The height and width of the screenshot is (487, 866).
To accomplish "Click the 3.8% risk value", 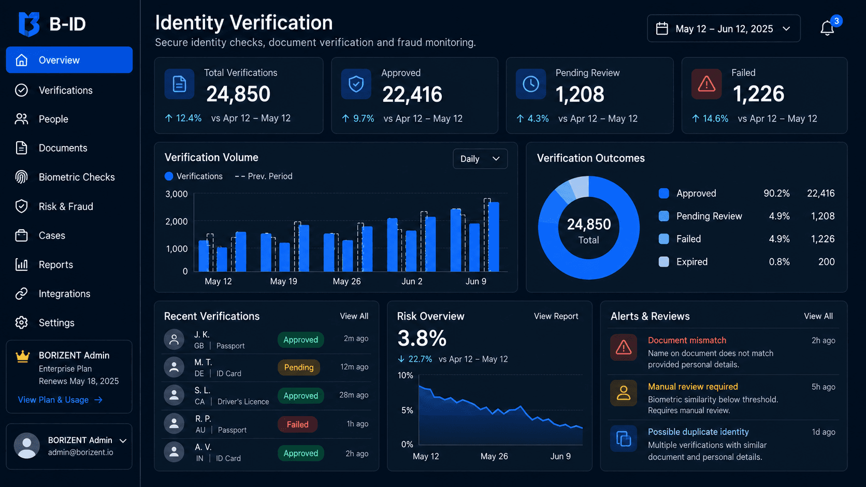I will tap(422, 339).
